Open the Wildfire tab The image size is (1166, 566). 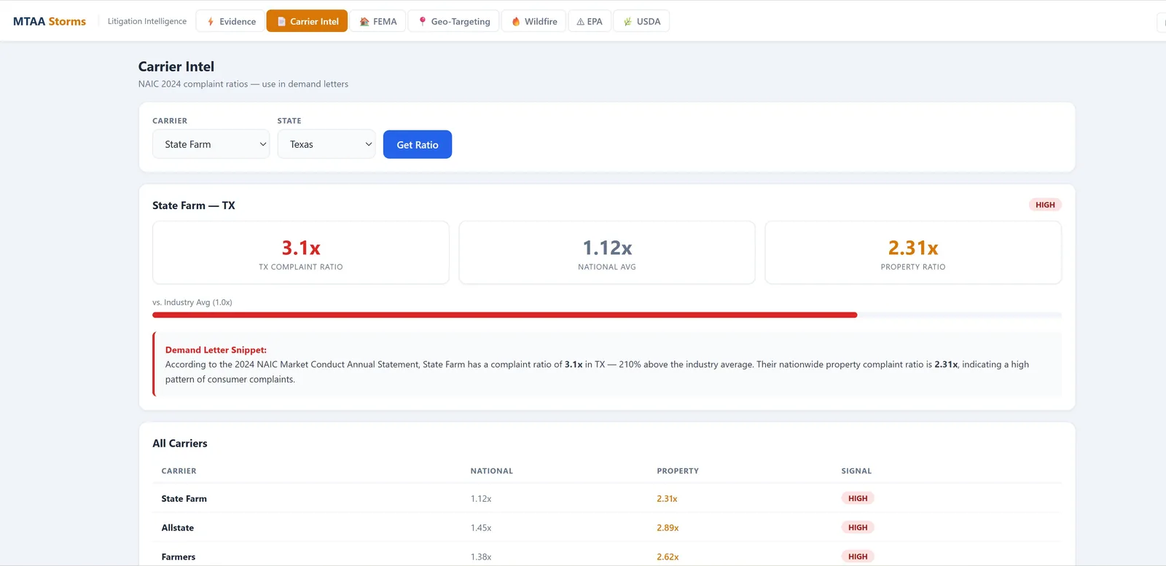tap(533, 21)
